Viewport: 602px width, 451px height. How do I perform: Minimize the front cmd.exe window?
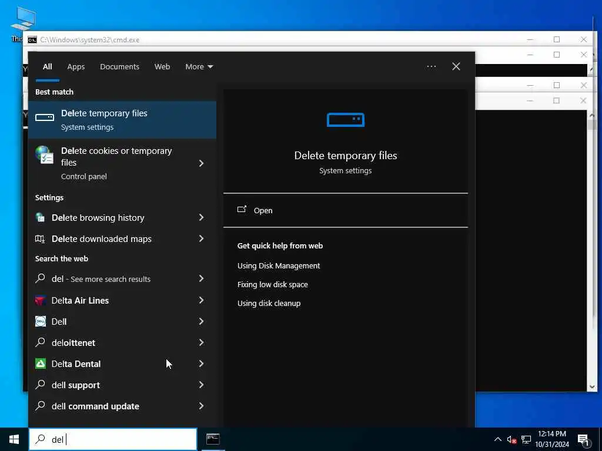coord(530,100)
